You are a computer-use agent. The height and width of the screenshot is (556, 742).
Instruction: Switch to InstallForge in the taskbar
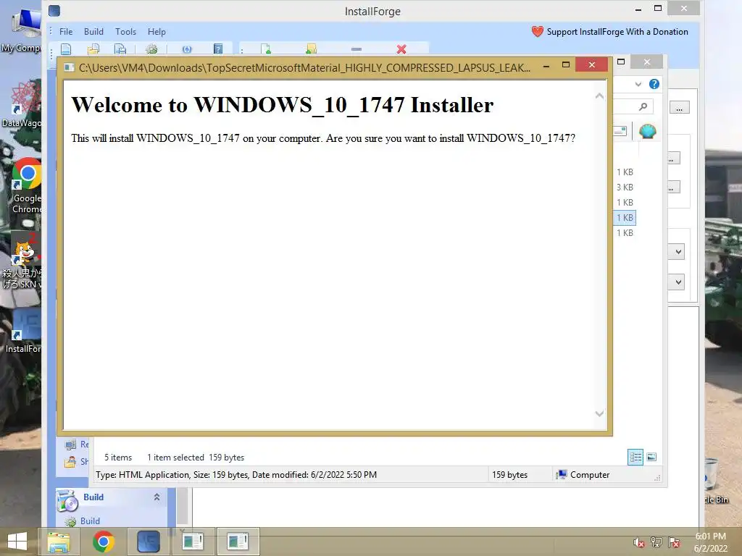[x=148, y=542]
